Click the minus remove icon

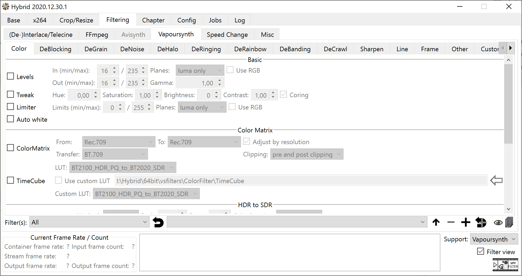[451, 222]
